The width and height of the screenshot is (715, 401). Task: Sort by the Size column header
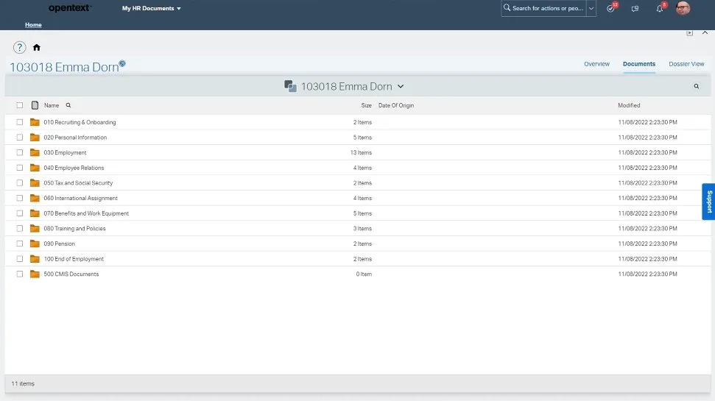(x=366, y=105)
